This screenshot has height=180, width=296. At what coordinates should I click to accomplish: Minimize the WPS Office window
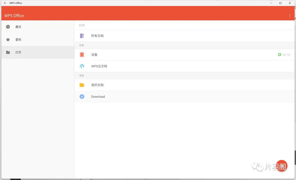[271, 3]
